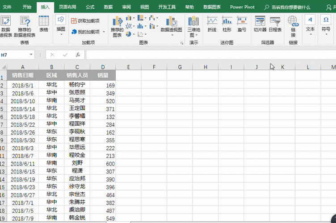336x223 pixels.
Task: Open 3D Map (三维地图)
Action: tap(194, 26)
